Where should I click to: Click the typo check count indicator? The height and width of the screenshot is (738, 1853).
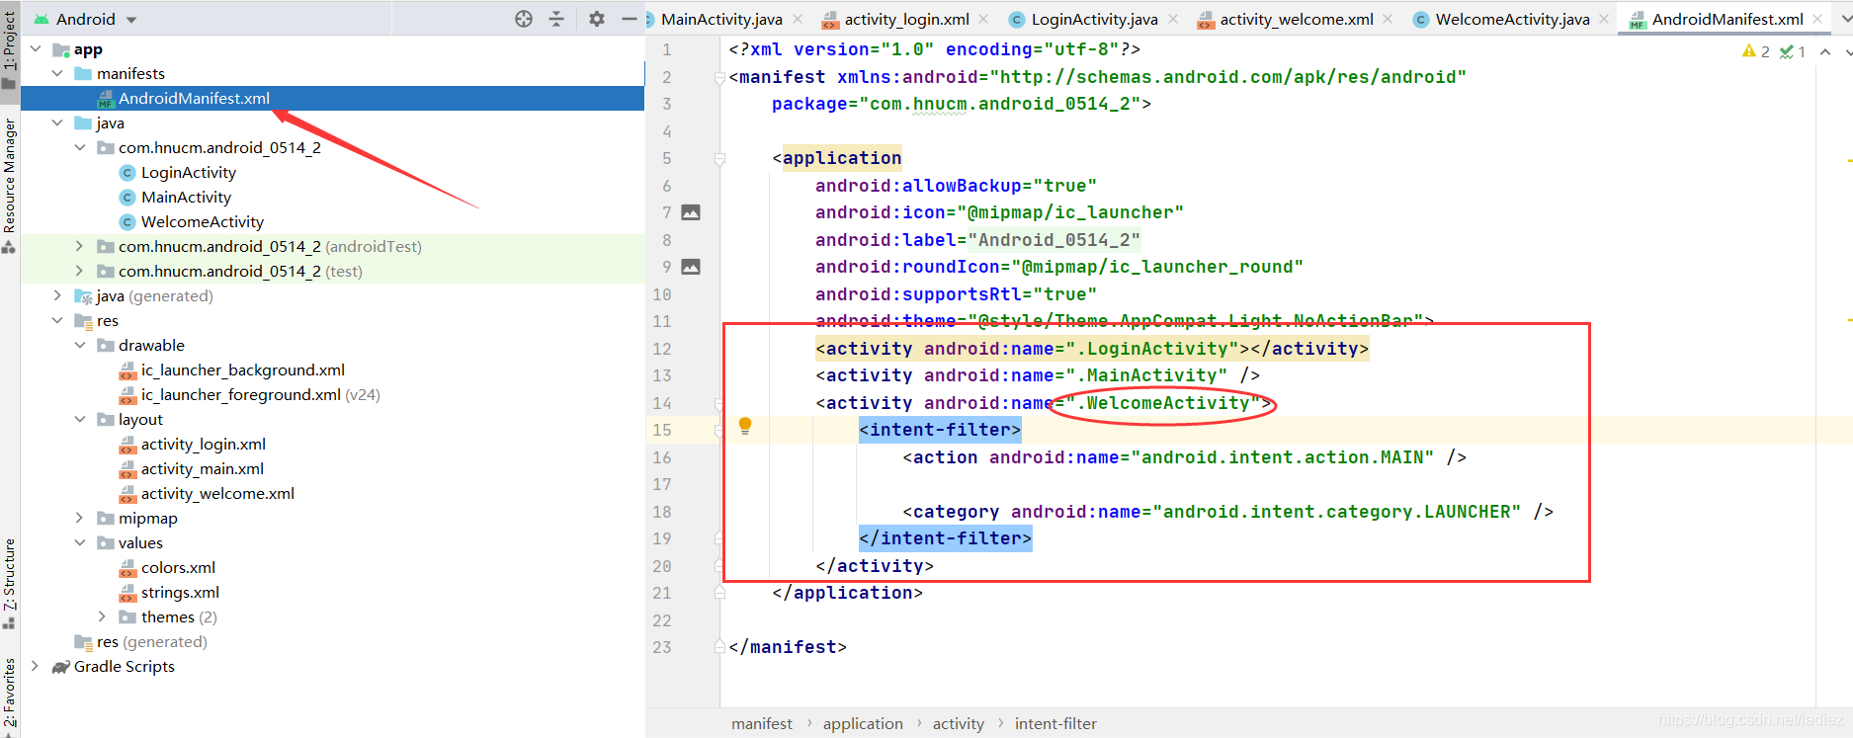[1793, 51]
